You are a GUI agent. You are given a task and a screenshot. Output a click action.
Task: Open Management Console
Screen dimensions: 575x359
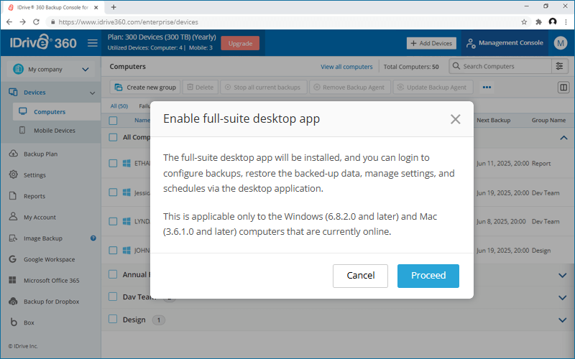point(505,43)
